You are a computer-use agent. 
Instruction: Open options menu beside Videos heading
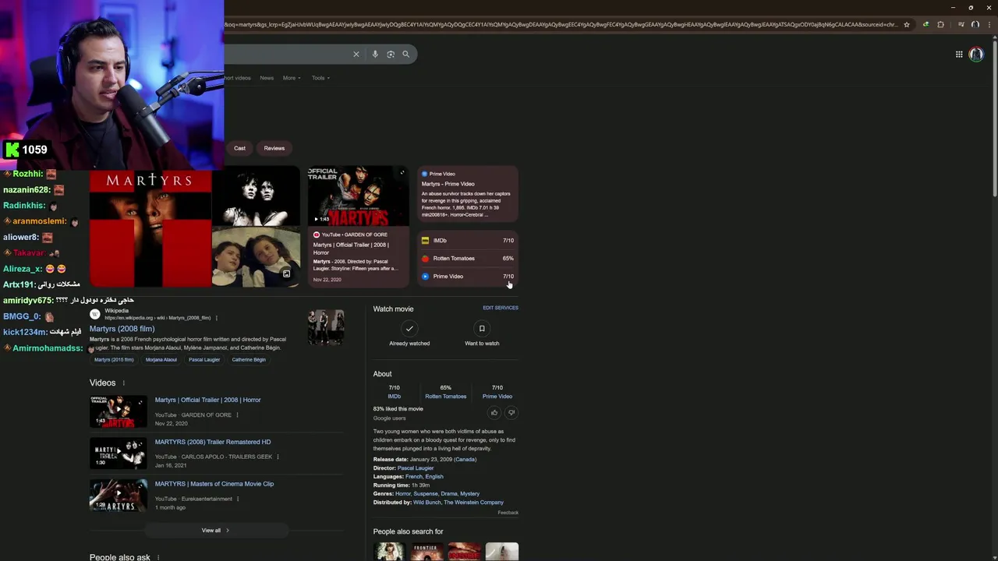click(123, 383)
